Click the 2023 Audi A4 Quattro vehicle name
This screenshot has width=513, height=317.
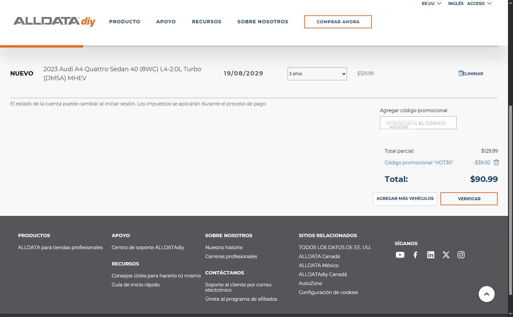122,74
